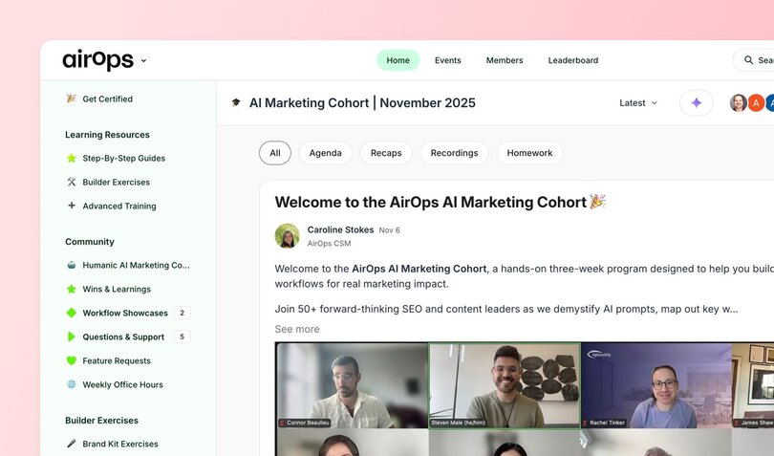Click the graduation cap cohort icon
Image resolution: width=774 pixels, height=456 pixels.
point(236,102)
